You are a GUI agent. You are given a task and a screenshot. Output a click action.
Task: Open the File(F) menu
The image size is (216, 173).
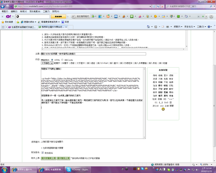[x=5, y=11]
